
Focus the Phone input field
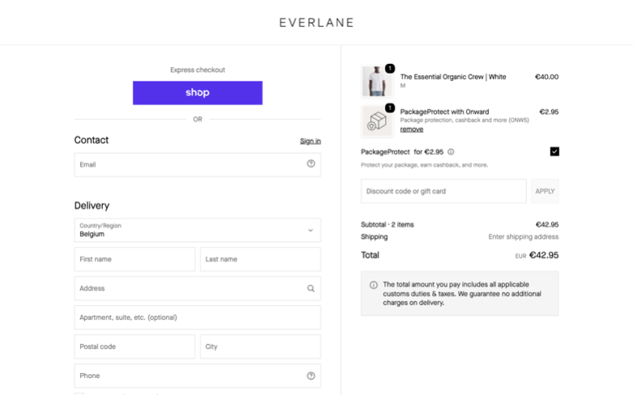click(198, 376)
